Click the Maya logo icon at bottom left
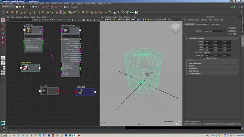Viewport: 244px width, 137px height. 3,123
